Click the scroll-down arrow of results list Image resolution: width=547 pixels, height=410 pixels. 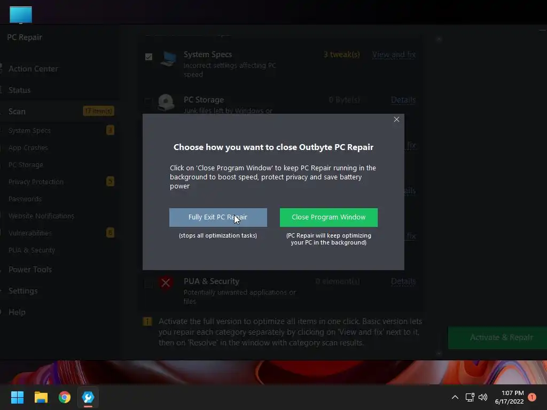click(x=439, y=353)
